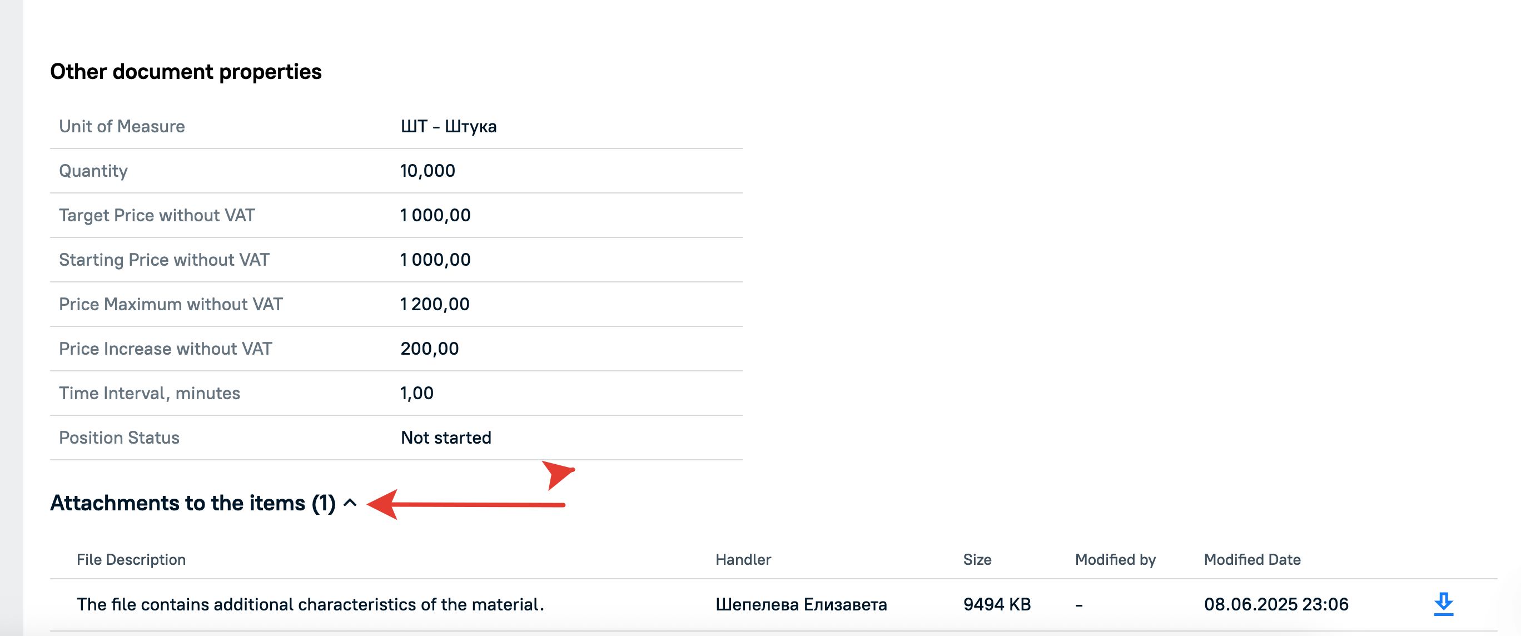Click the 9494 KB file size cell
1521x636 pixels.
point(997,604)
